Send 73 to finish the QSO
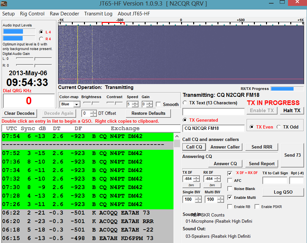 (x=292, y=155)
